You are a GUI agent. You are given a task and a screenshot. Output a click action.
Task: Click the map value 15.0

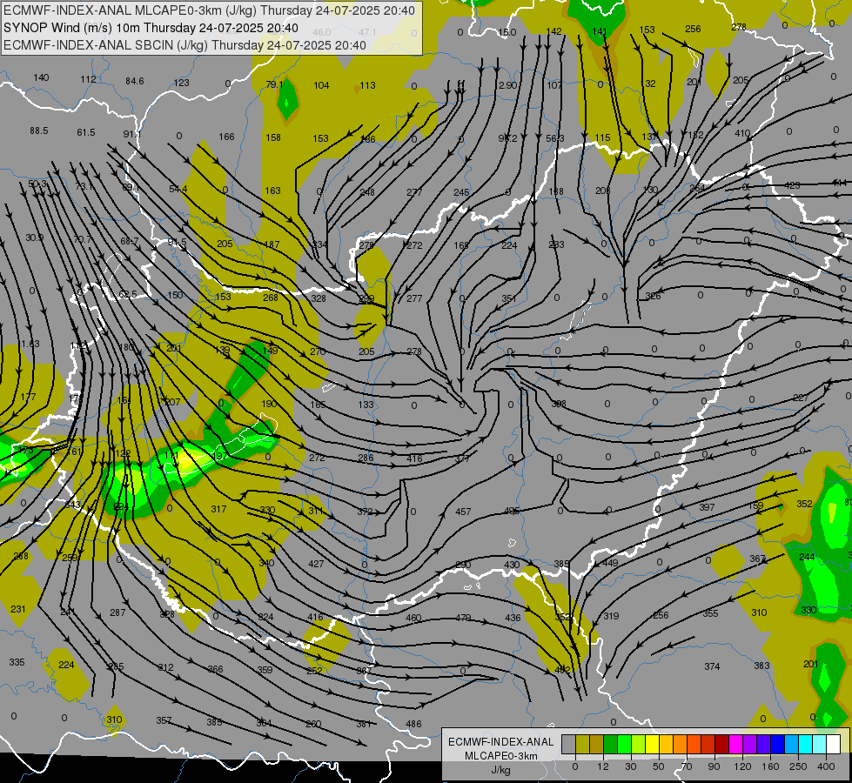click(507, 32)
